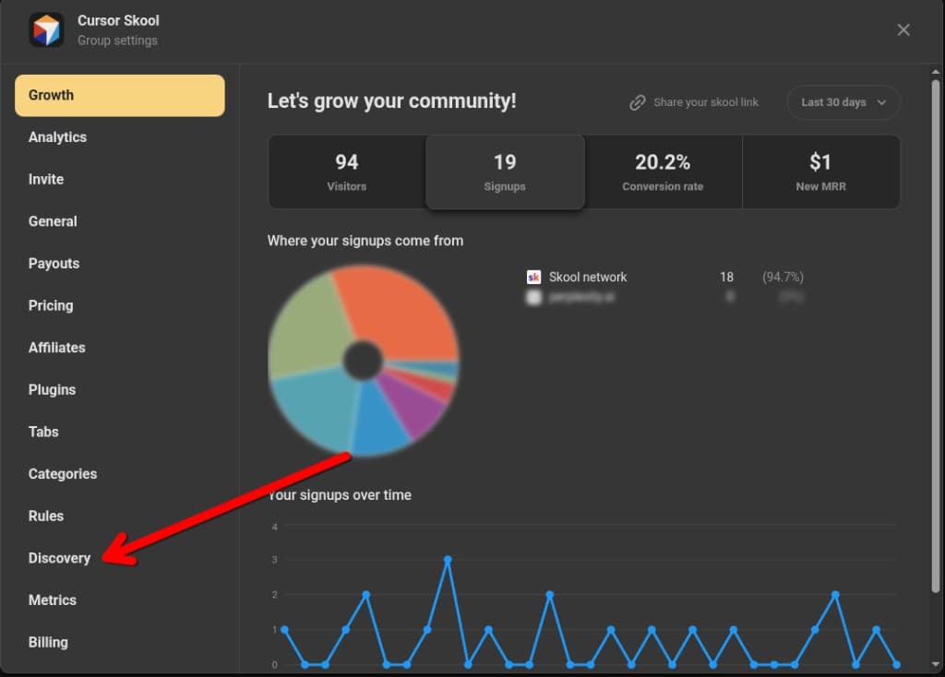The width and height of the screenshot is (945, 677).
Task: Switch to the Signups stat view
Action: 505,172
